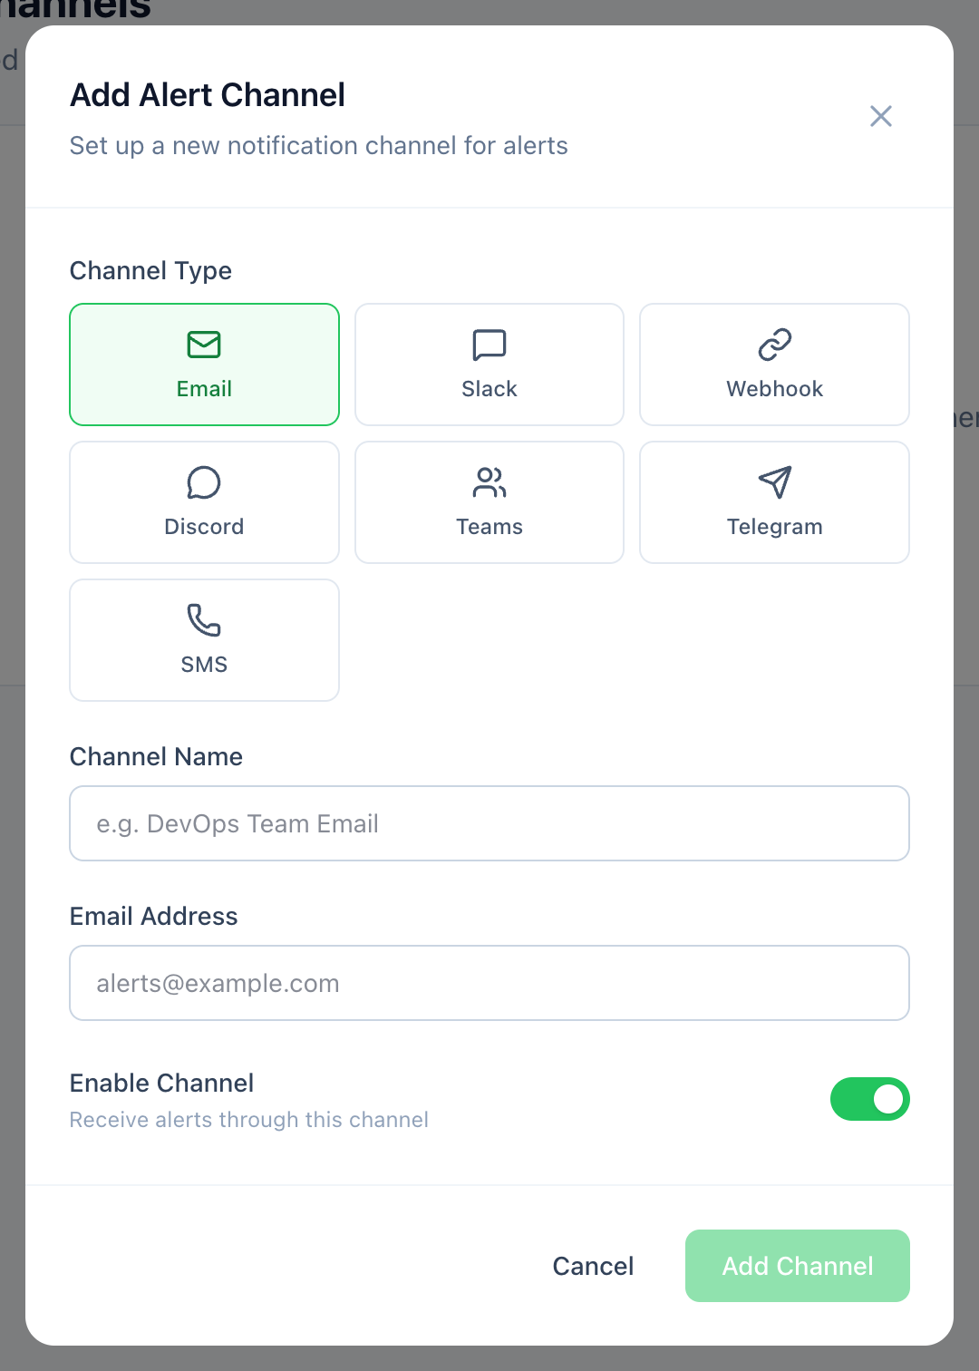Focus the Email Address input field
Image resolution: width=979 pixels, height=1371 pixels.
click(489, 983)
